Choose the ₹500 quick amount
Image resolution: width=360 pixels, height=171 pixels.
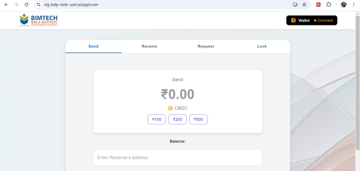point(198,119)
